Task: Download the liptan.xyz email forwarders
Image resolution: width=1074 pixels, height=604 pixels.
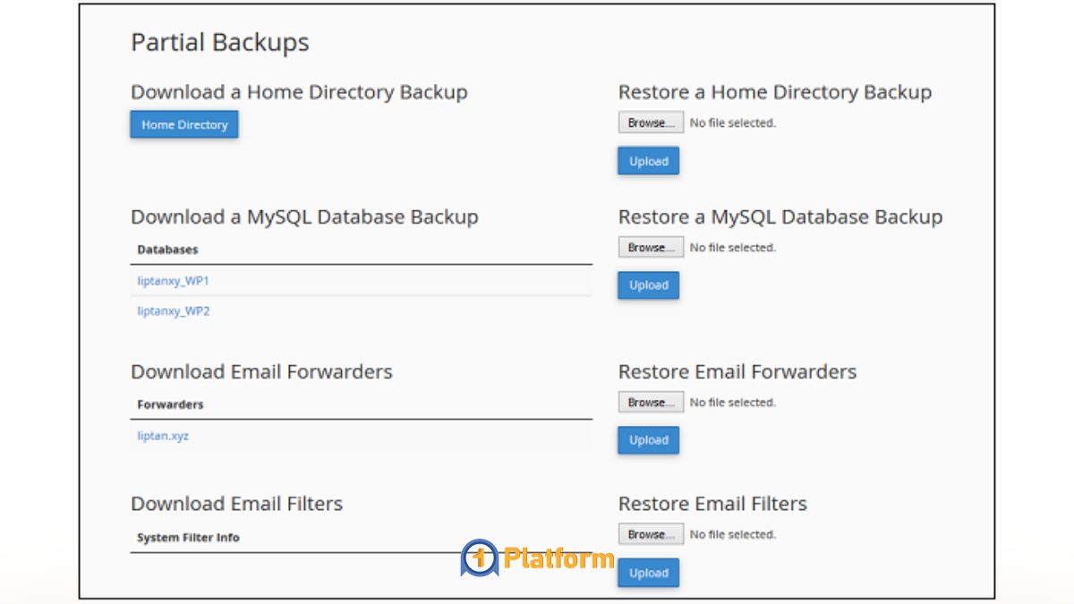Action: click(x=163, y=436)
